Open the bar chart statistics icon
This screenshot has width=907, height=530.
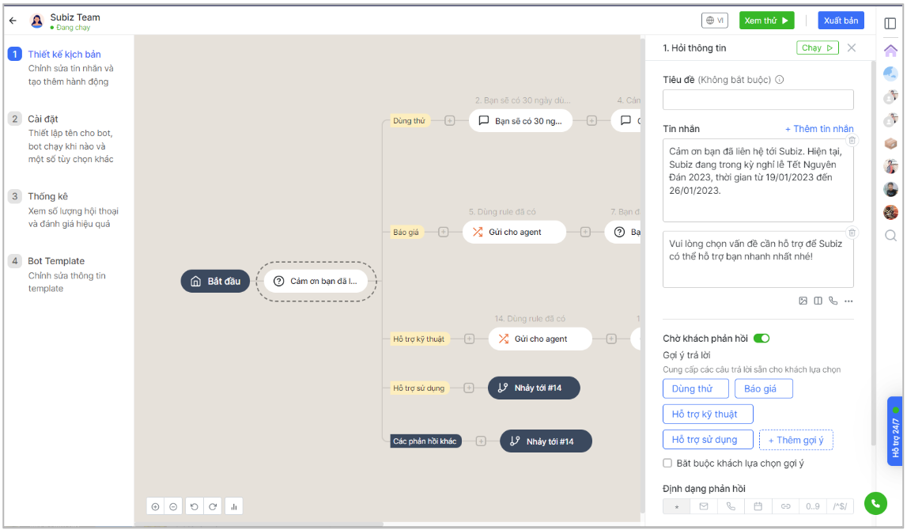coord(235,506)
